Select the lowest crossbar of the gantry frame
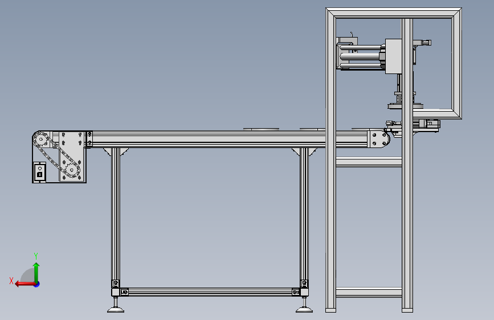 [x=369, y=292]
